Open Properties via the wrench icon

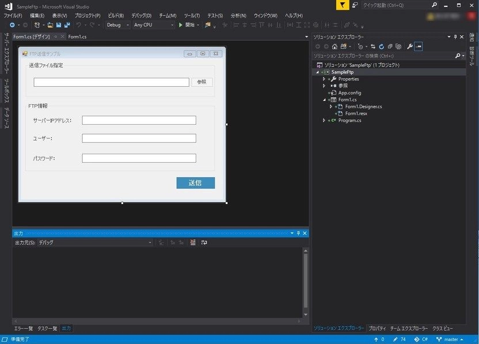tap(410, 47)
